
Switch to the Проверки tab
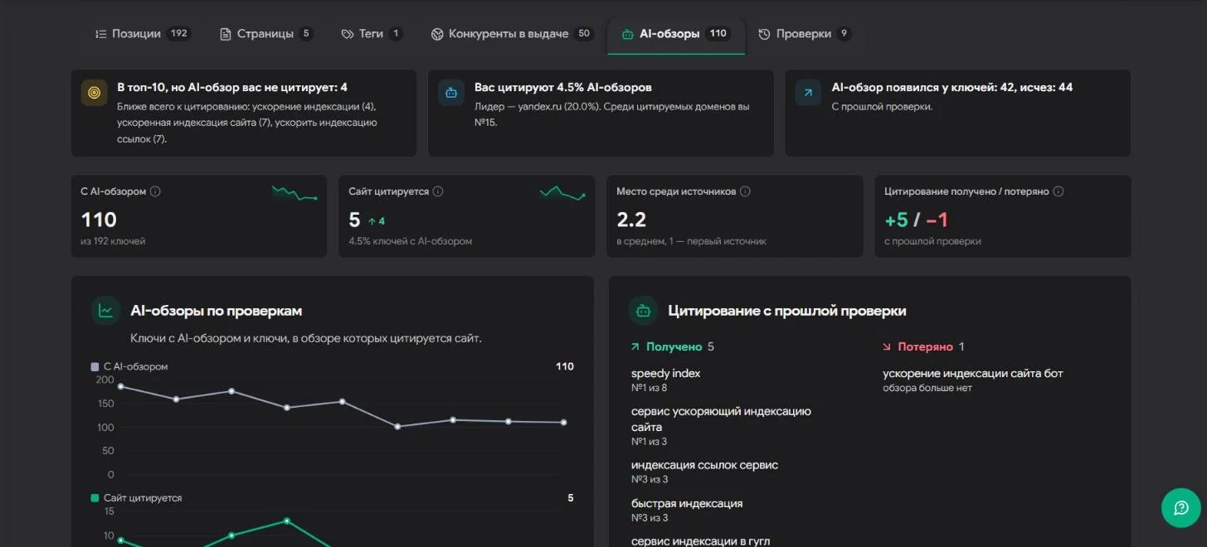click(804, 34)
